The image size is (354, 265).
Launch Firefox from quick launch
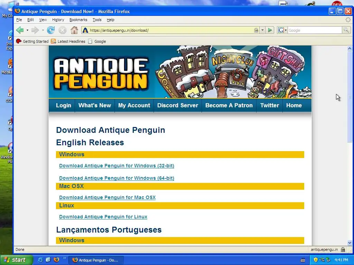[x=56, y=260]
